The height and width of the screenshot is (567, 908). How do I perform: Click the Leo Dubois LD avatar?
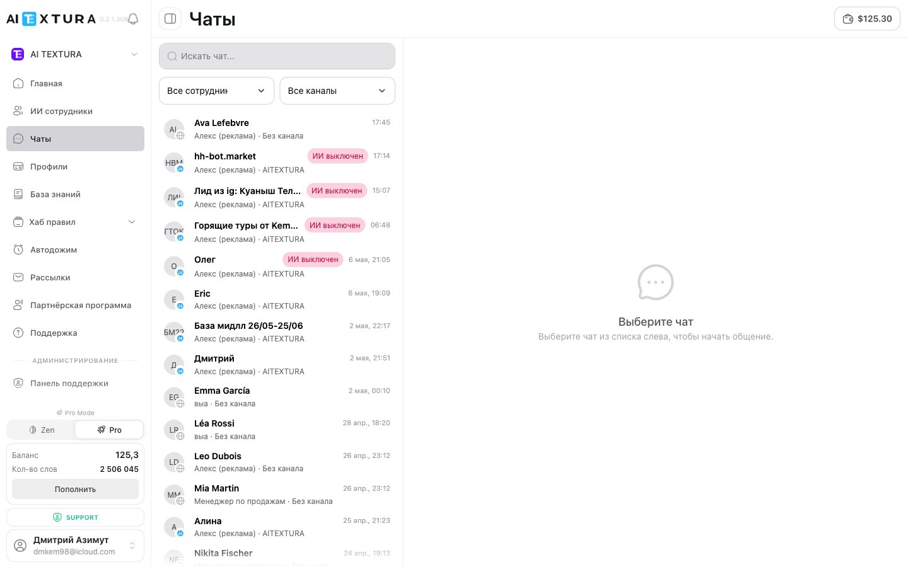click(174, 462)
